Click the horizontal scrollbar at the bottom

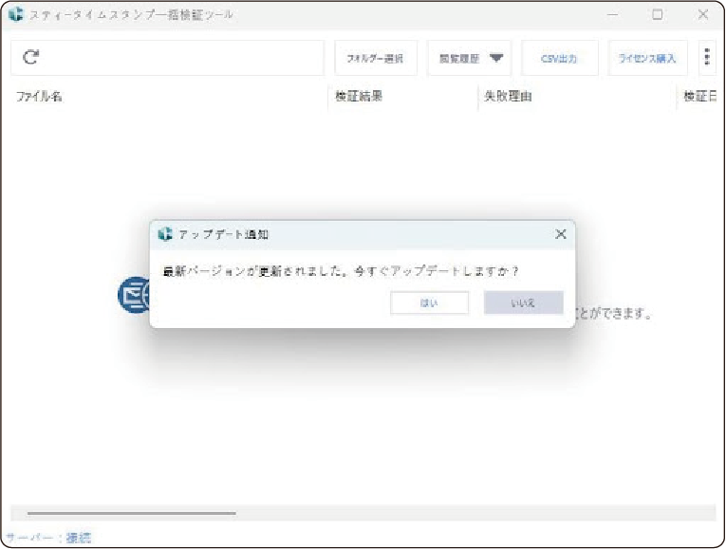coord(131,513)
